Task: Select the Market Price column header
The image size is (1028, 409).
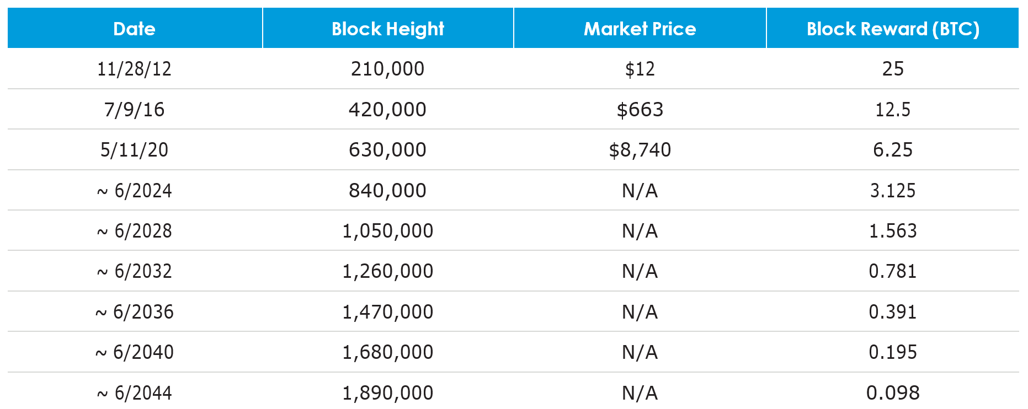Action: pos(640,29)
